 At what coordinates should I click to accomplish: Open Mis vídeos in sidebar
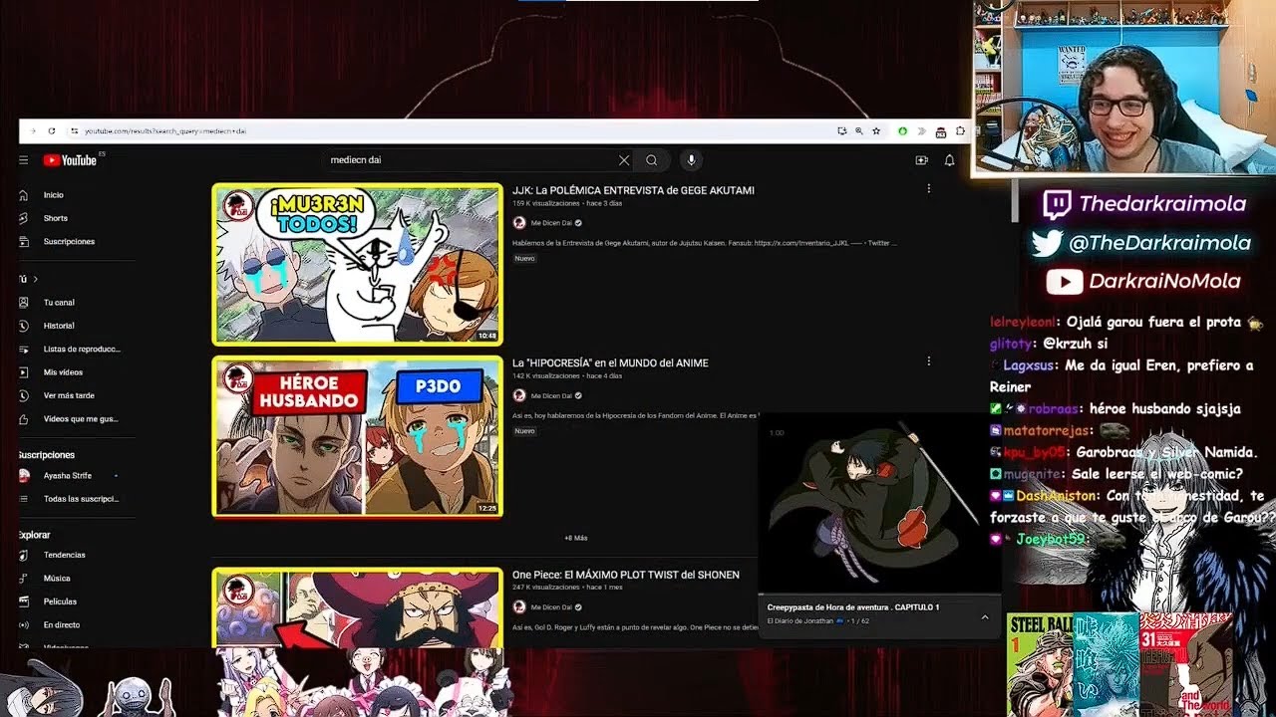[63, 372]
